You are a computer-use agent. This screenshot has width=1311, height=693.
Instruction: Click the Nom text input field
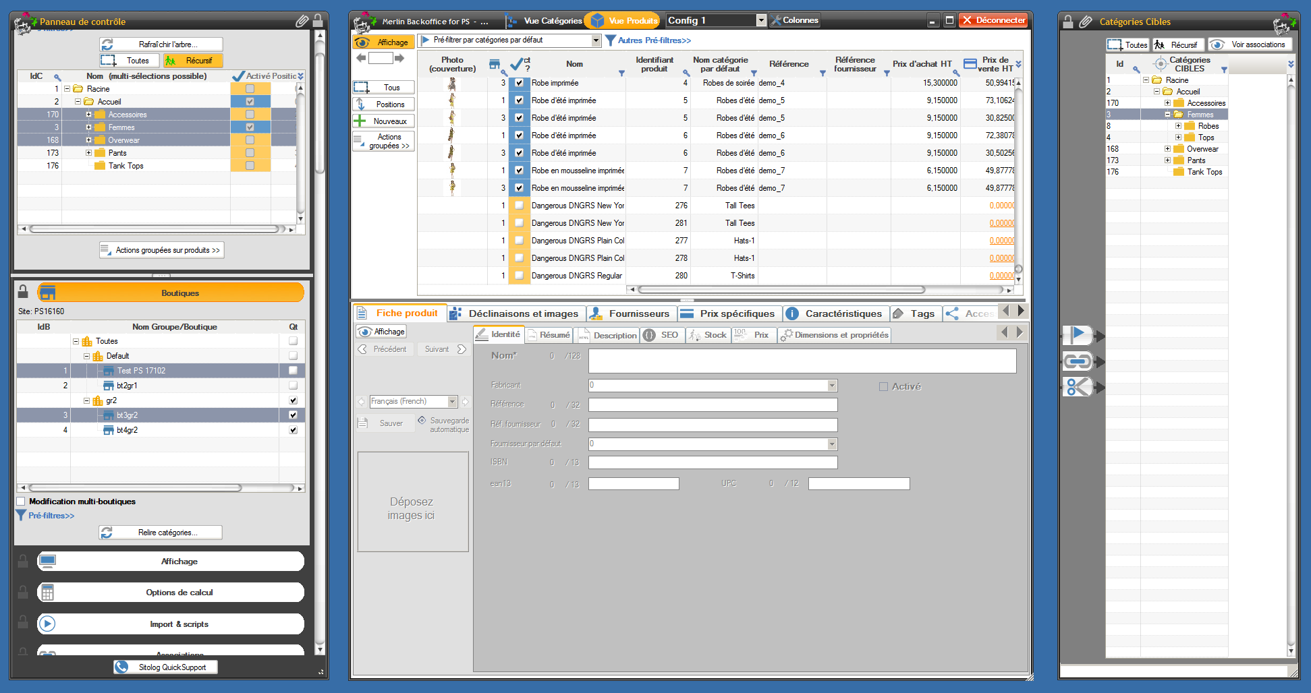pyautogui.click(x=802, y=361)
